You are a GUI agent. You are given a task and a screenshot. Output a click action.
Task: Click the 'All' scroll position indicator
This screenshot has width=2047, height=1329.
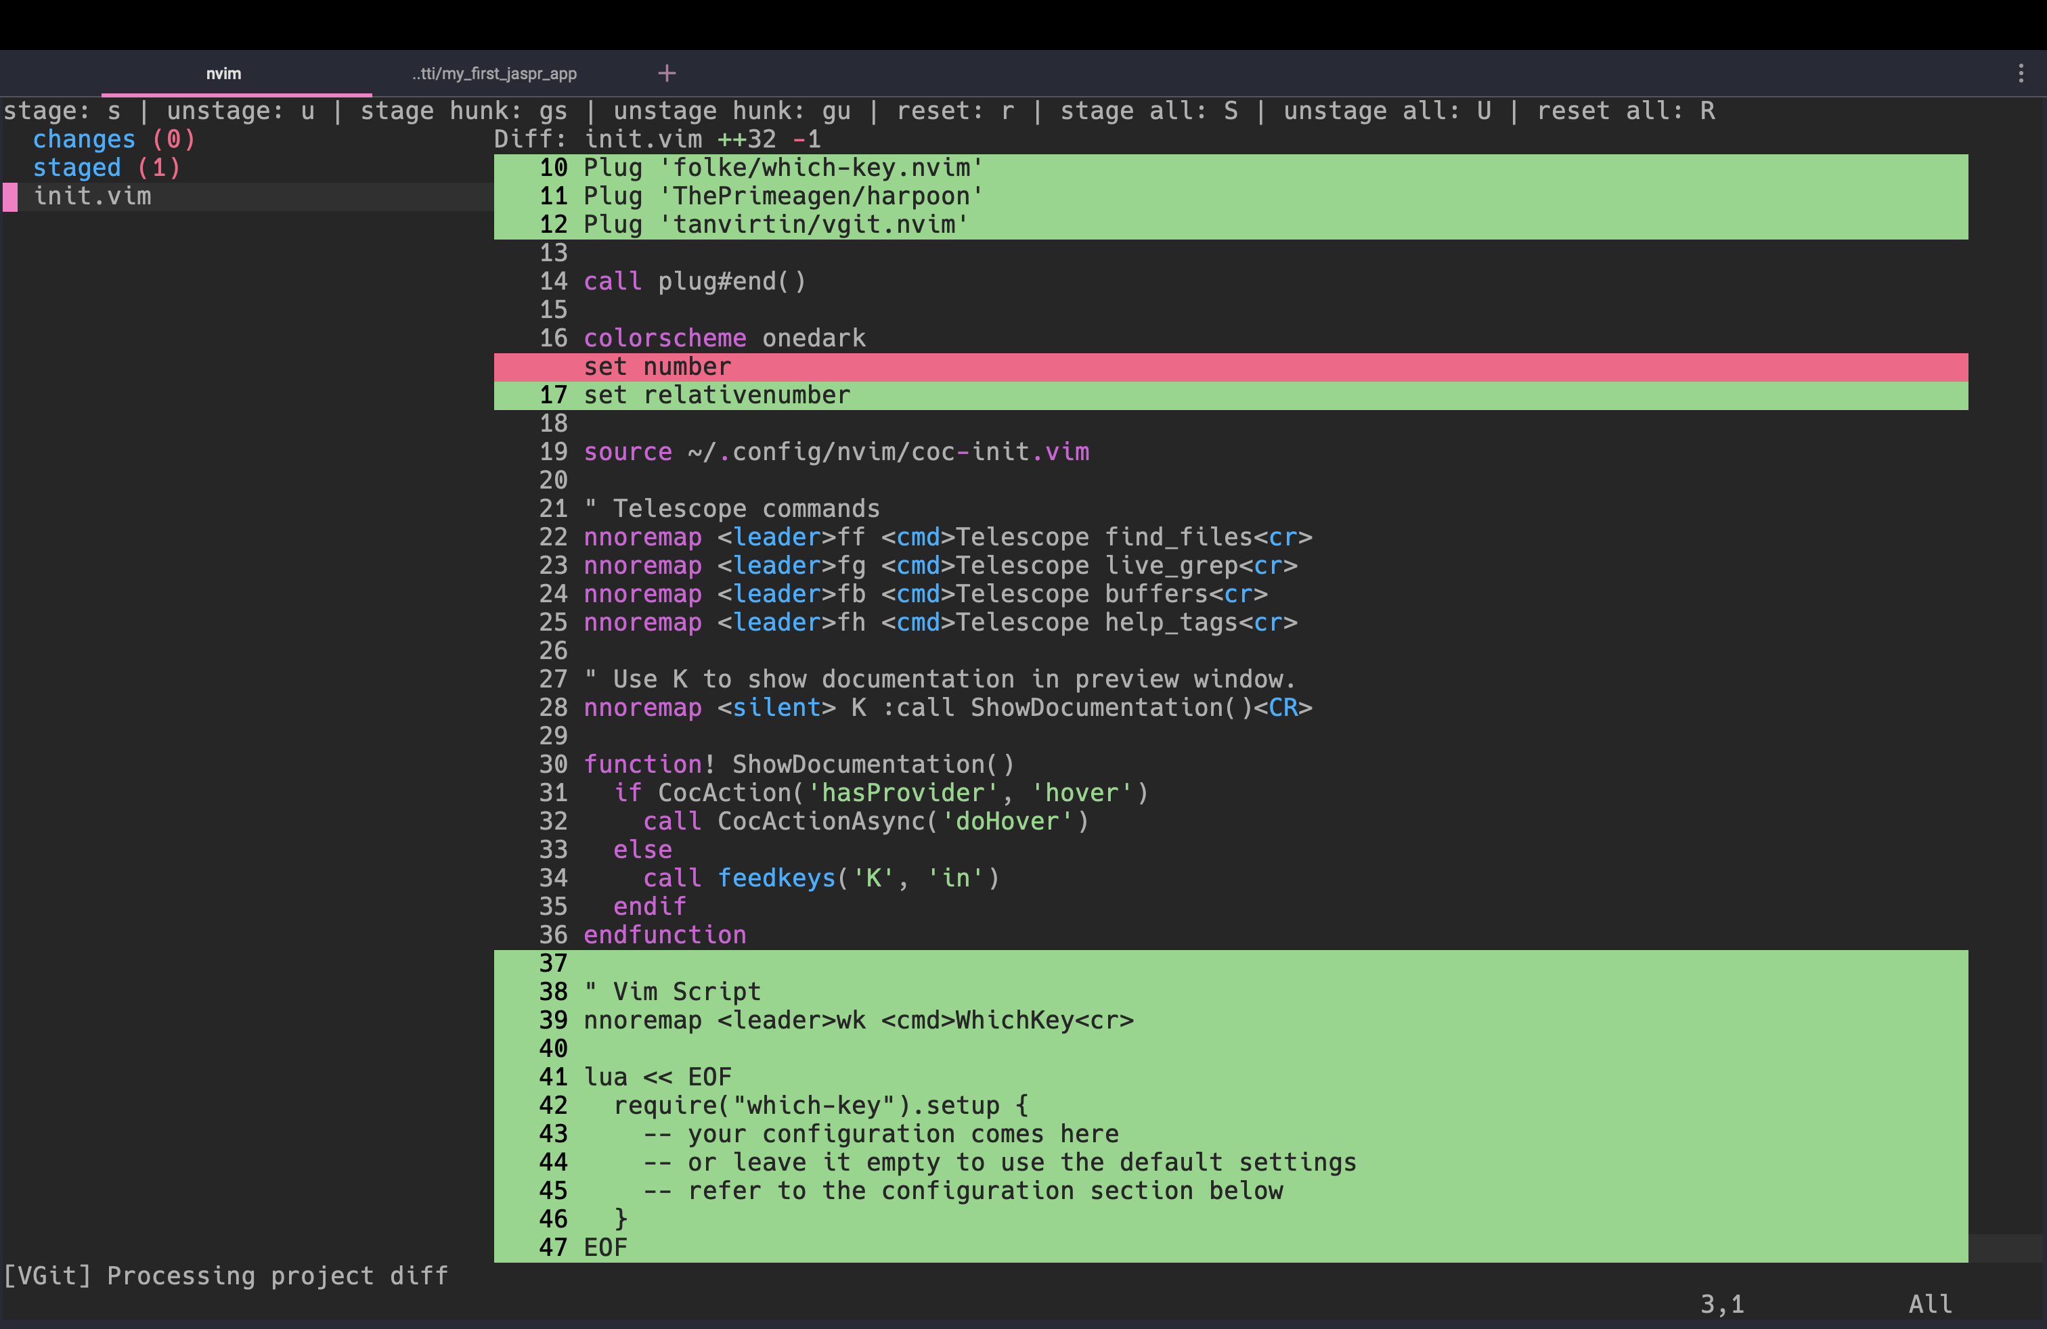pyautogui.click(x=1929, y=1304)
